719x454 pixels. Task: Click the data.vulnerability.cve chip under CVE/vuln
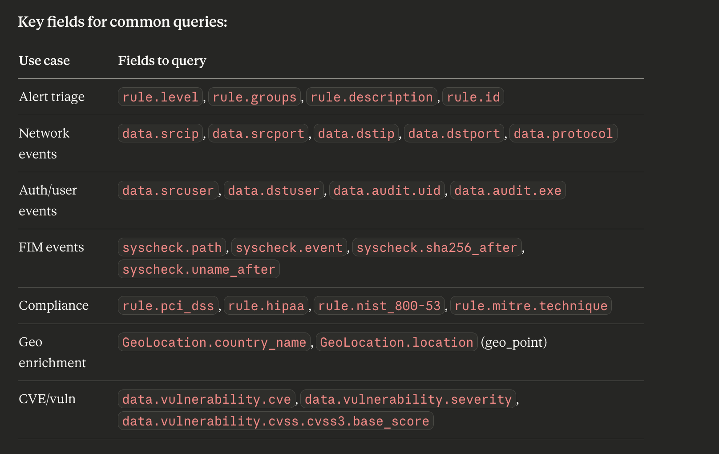(206, 399)
